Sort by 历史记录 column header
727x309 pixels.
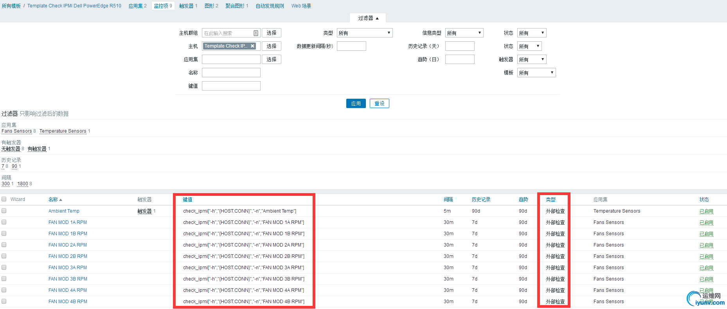(481, 199)
